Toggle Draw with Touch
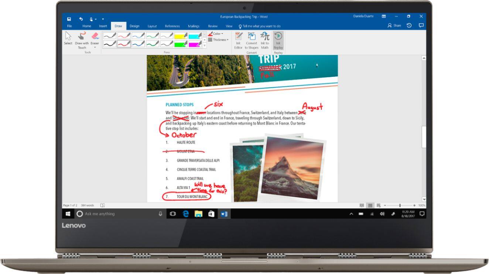This screenshot has height=274, width=489. (82, 38)
